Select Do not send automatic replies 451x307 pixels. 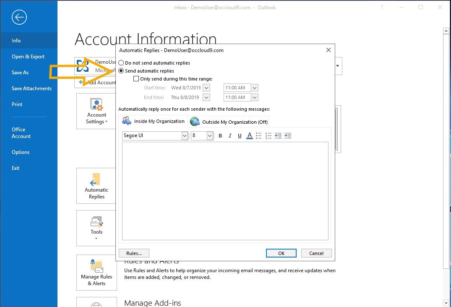[154, 63]
